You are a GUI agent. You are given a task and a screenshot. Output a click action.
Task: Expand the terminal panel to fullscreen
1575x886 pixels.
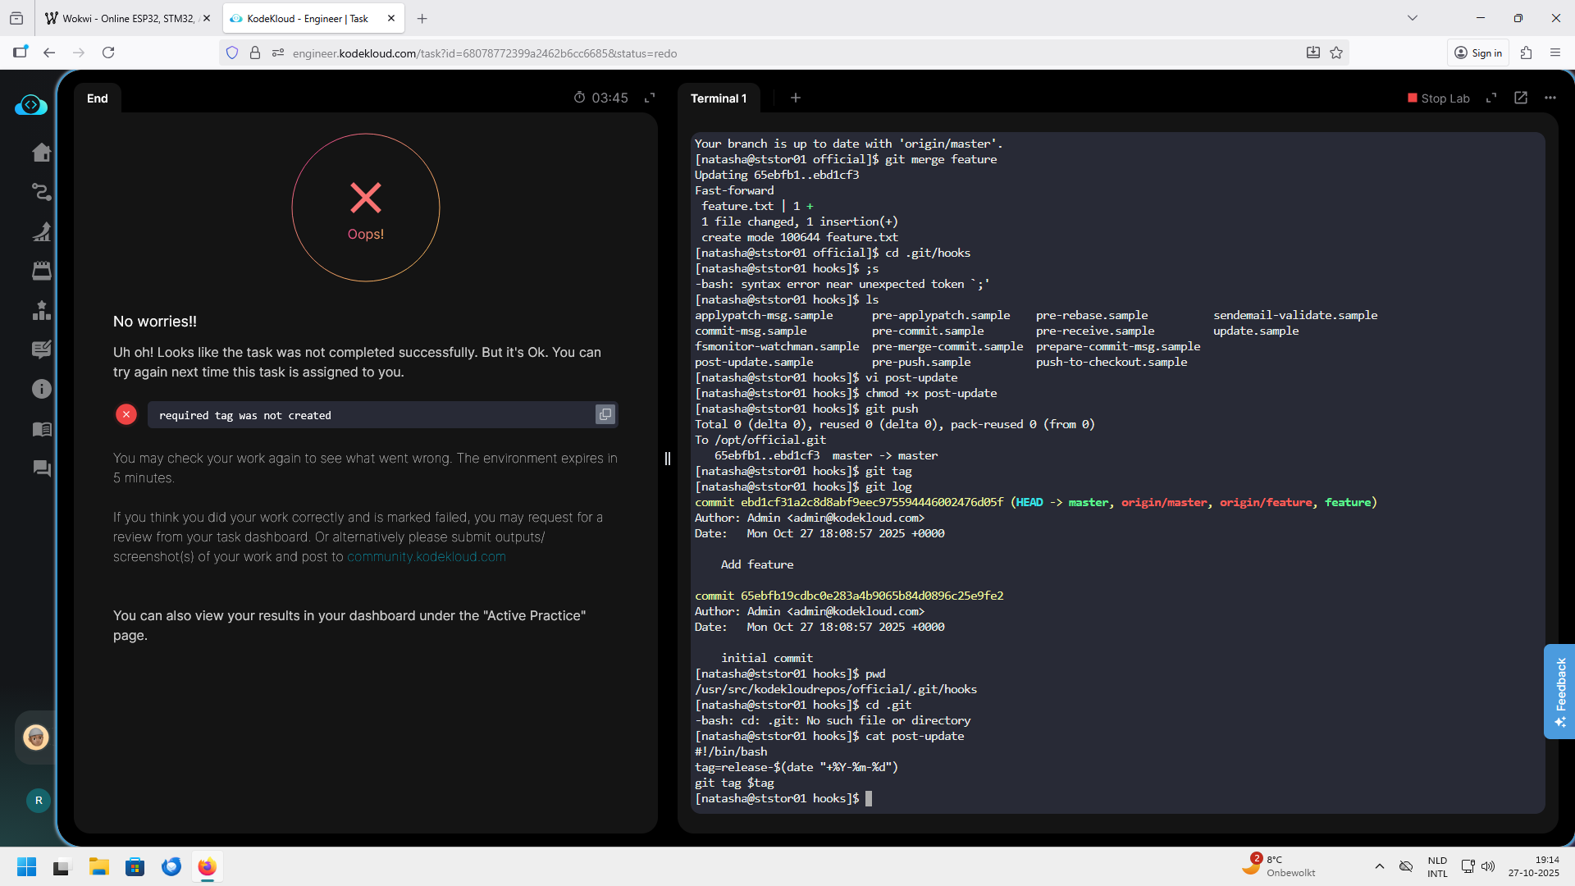[1491, 98]
